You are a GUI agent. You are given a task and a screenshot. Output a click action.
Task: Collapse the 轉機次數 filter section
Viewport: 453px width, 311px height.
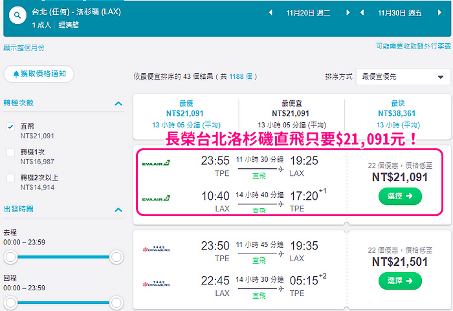click(118, 103)
